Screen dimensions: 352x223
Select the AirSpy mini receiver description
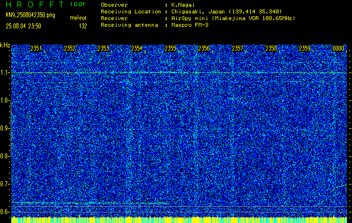pos(233,18)
